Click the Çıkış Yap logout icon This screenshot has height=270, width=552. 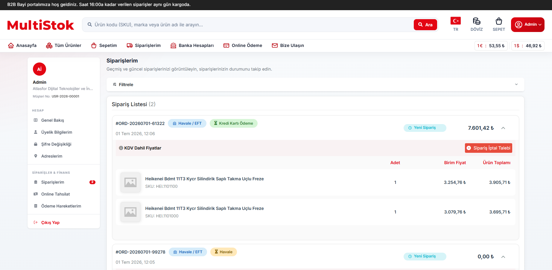(x=36, y=222)
